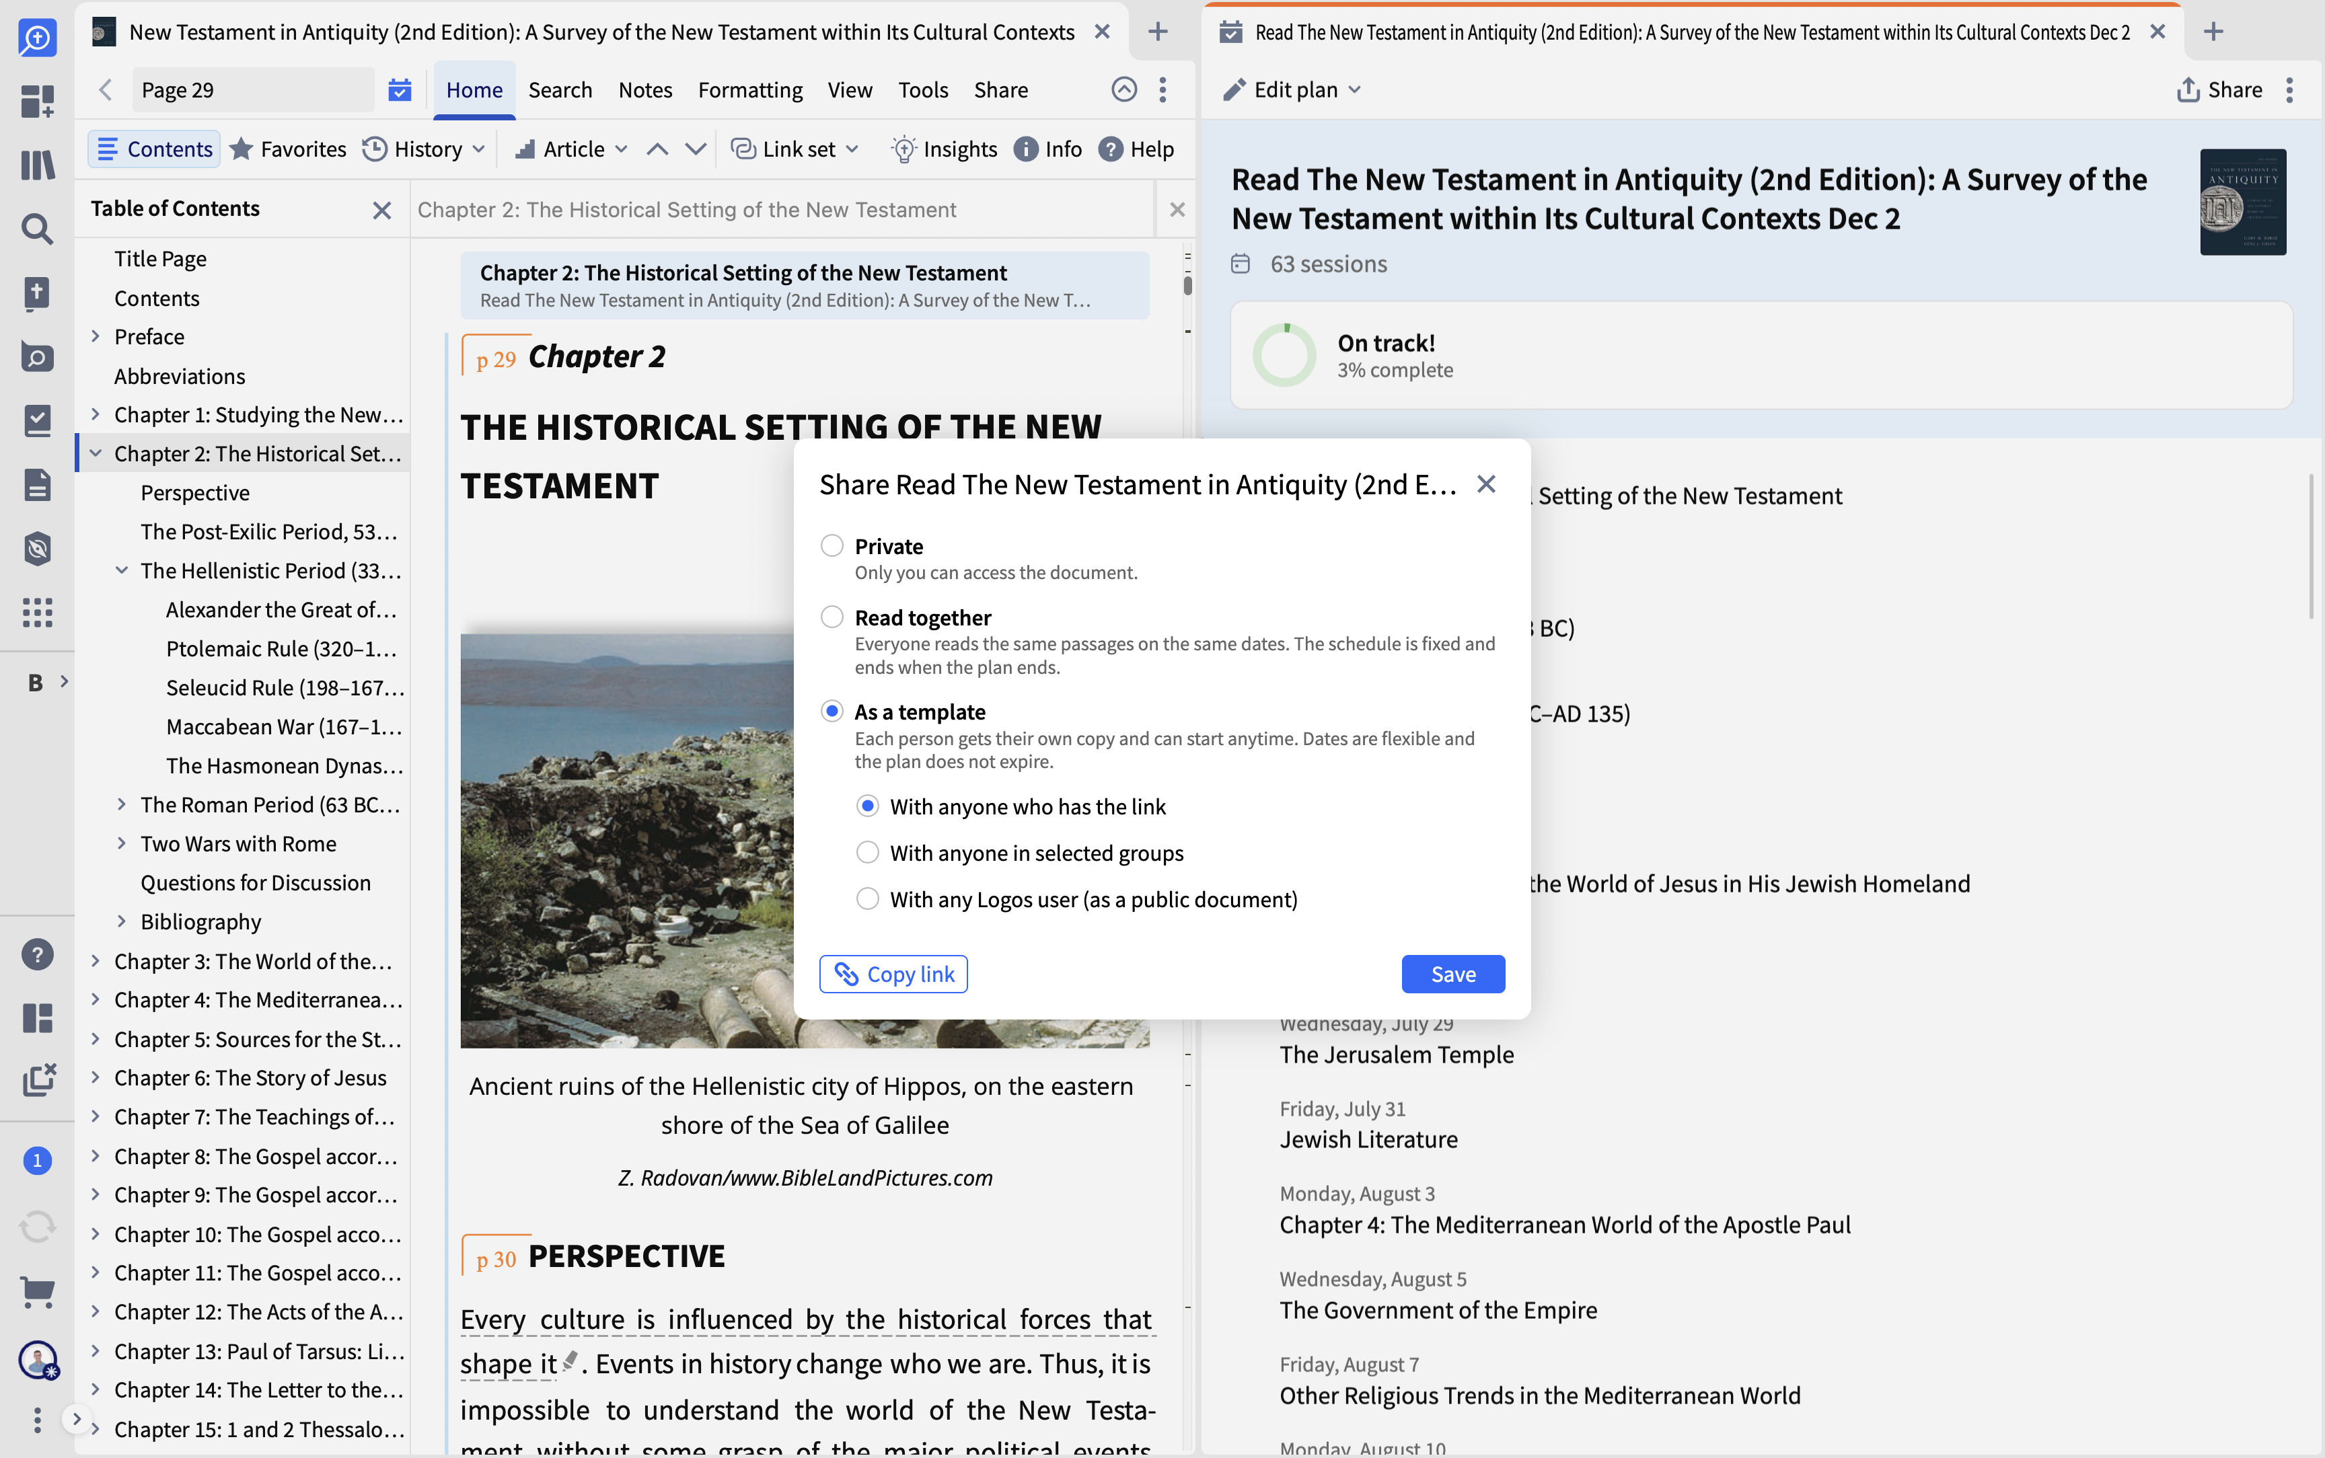Screen dimensions: 2325x1458
Task: Click the Page 29 reference input box
Action: [x=253, y=89]
